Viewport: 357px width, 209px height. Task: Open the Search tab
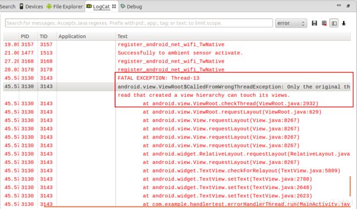coord(8,7)
